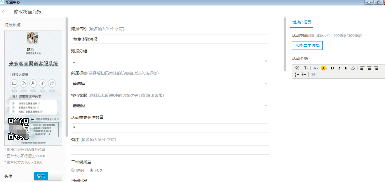385x182 pixels.
Task: Click the insert hyperlink chain icon
Action: click(x=313, y=75)
